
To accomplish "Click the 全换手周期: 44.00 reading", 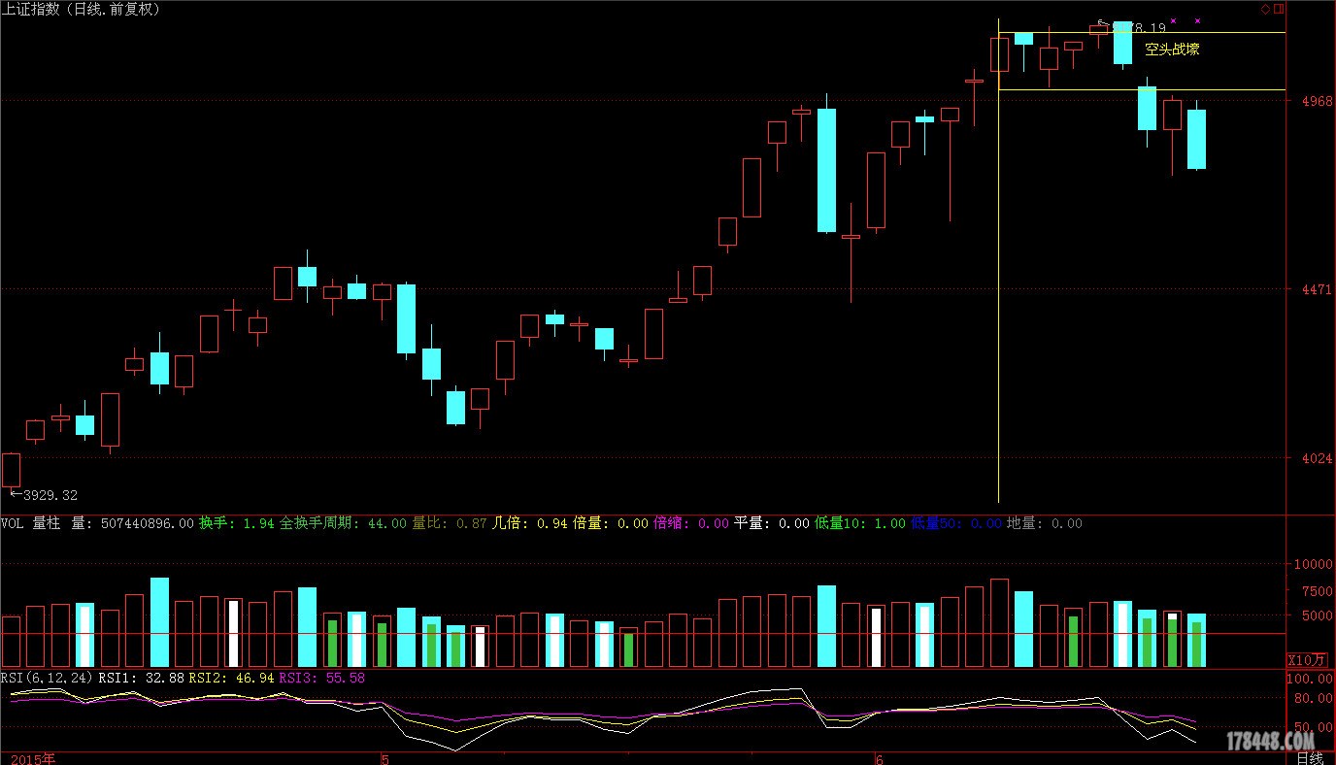I will [x=343, y=523].
